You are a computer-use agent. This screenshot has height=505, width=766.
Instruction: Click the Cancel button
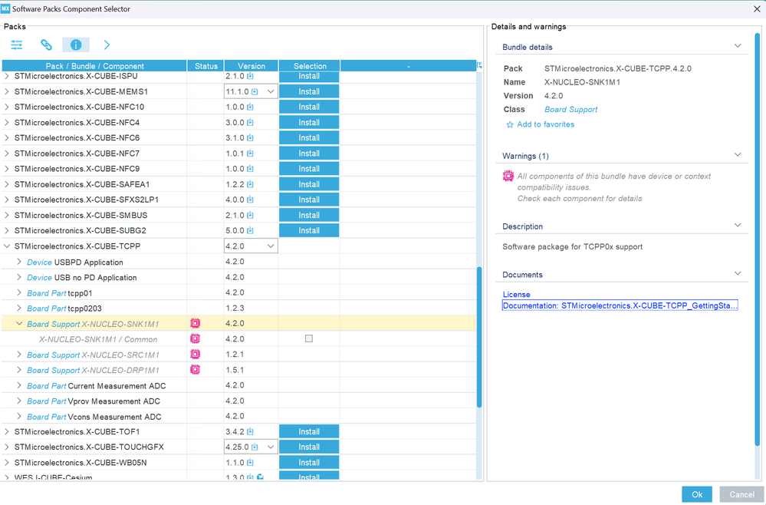pyautogui.click(x=741, y=494)
